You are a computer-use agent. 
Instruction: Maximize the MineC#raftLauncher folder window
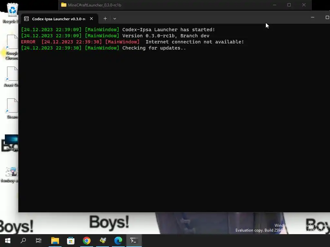(289, 5)
